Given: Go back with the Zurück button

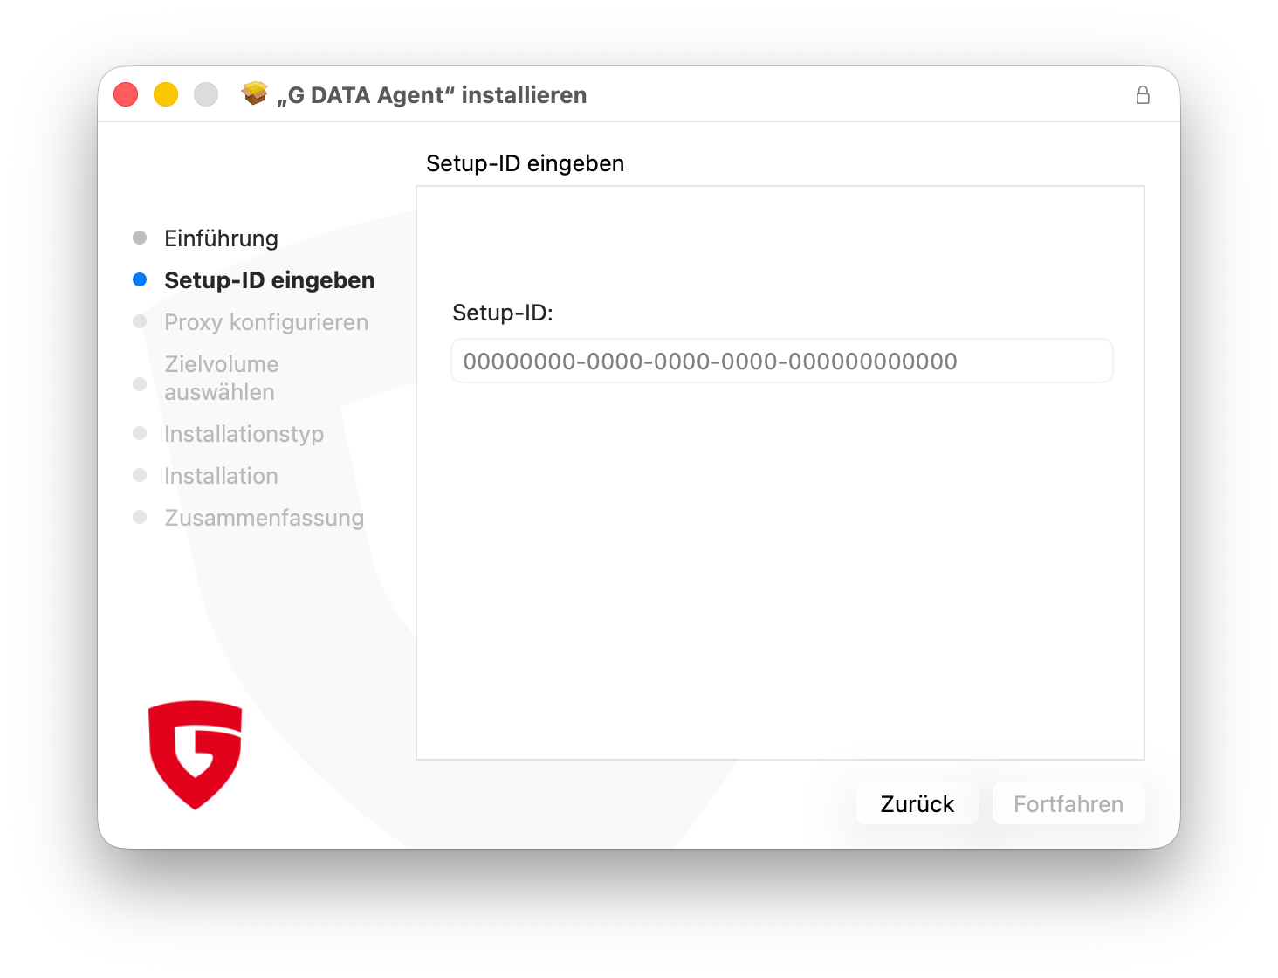Looking at the screenshot, I should (917, 803).
